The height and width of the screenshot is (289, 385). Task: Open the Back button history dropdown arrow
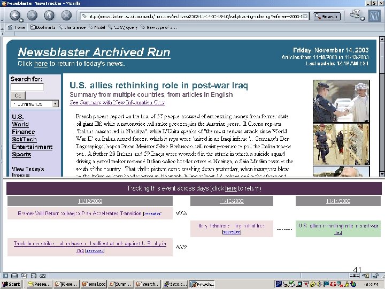(x=21, y=20)
